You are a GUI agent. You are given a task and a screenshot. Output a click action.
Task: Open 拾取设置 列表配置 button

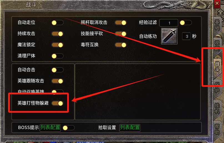pyautogui.click(x=130, y=127)
